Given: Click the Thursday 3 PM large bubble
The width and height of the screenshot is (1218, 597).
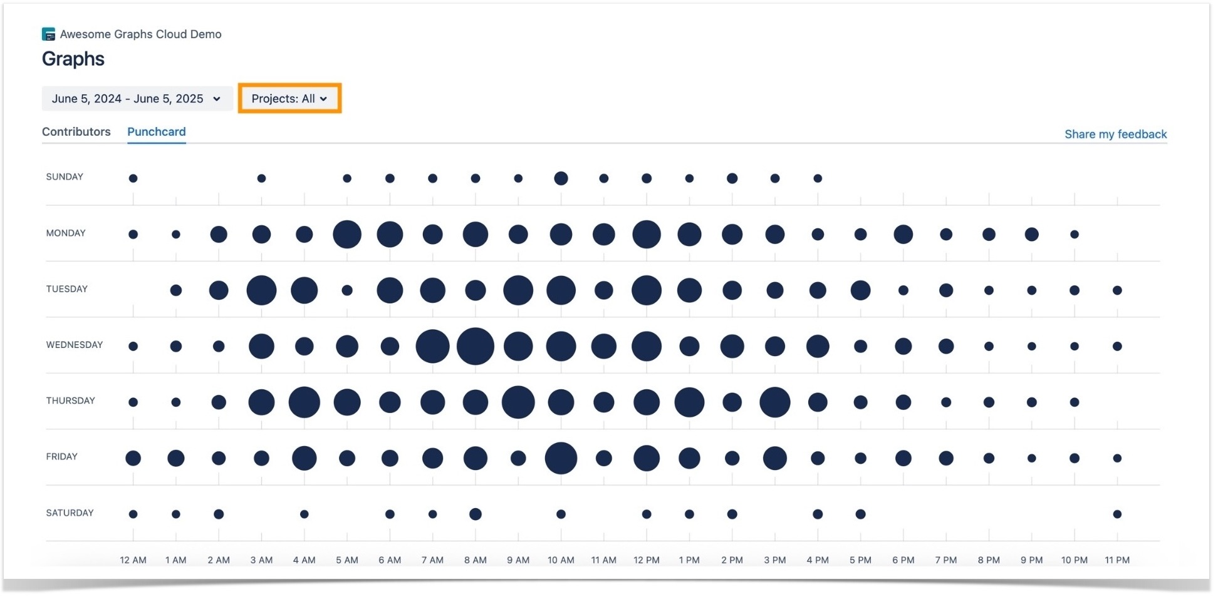Looking at the screenshot, I should point(775,401).
